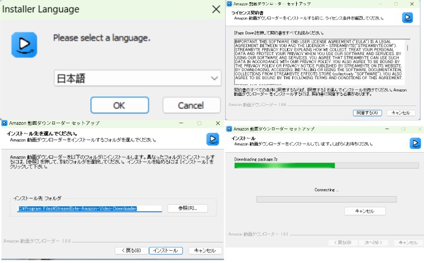The height and width of the screenshot is (263, 424).
Task: Click 'Connecting ...' status text
Action: pyautogui.click(x=326, y=190)
